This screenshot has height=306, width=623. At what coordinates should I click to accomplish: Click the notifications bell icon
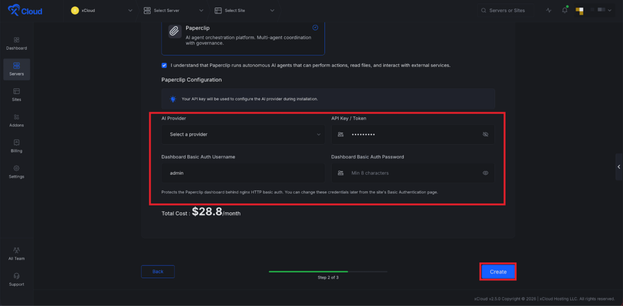tap(565, 10)
